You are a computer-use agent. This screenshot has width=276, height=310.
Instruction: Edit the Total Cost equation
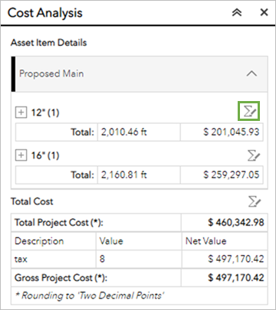point(255,201)
